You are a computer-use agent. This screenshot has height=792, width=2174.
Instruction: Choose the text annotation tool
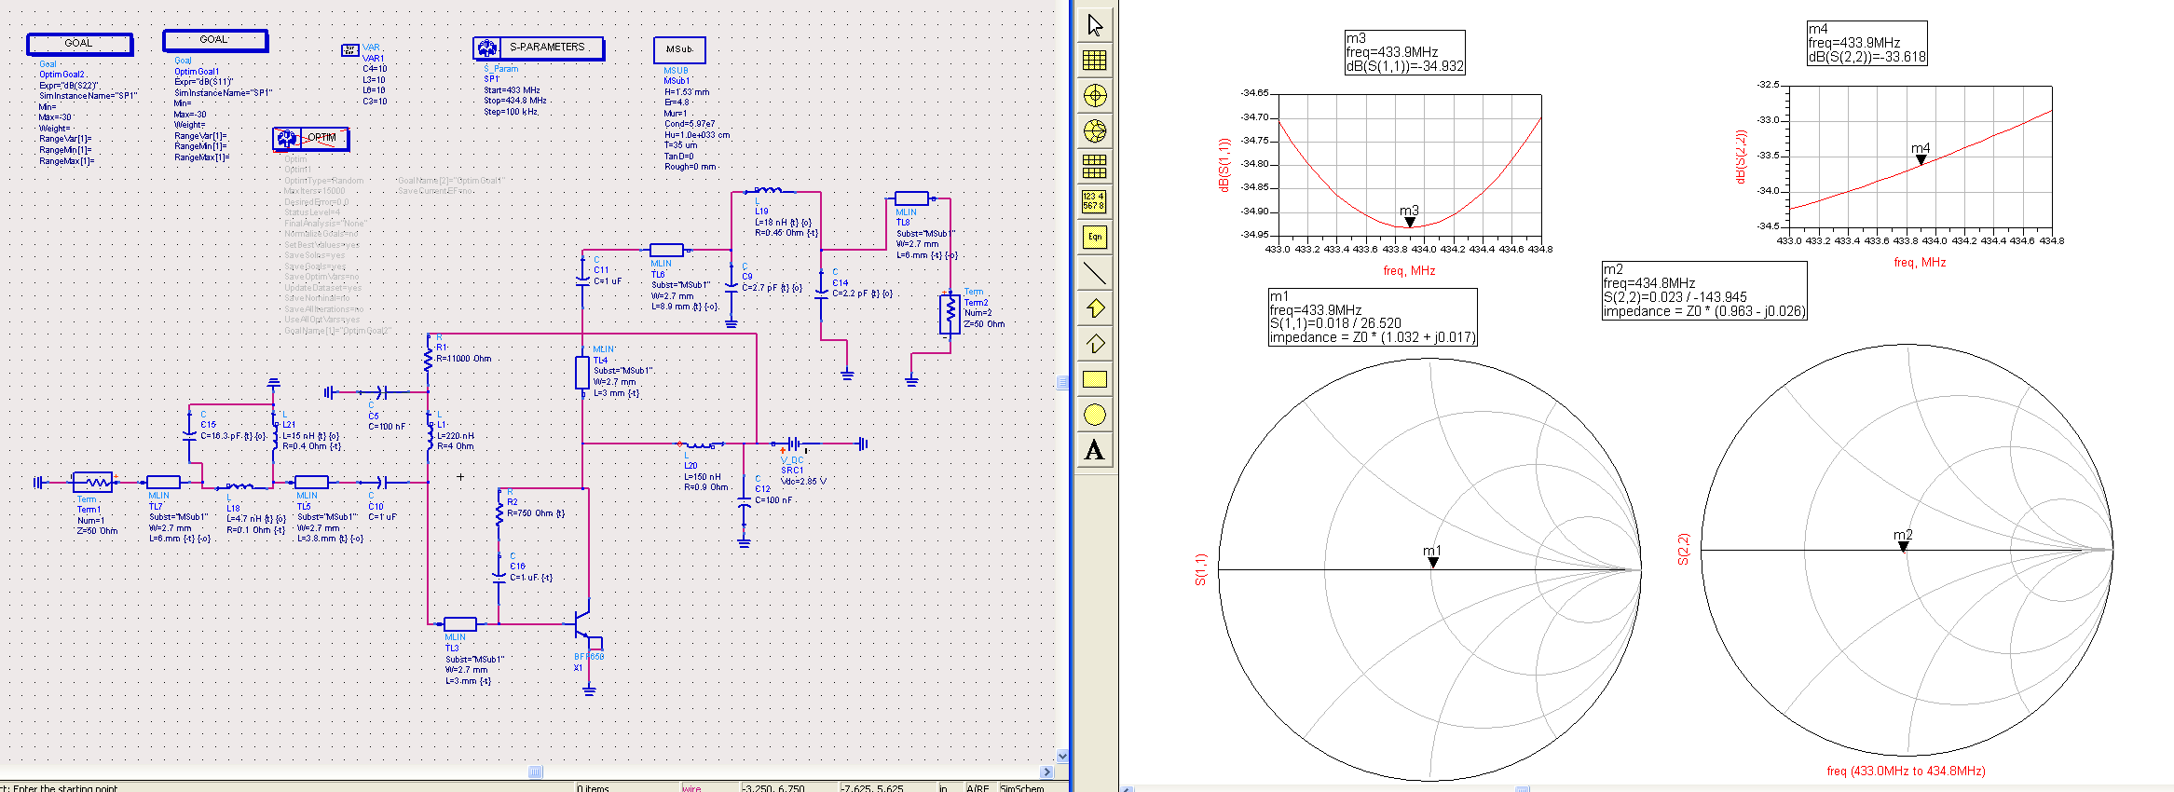1095,450
